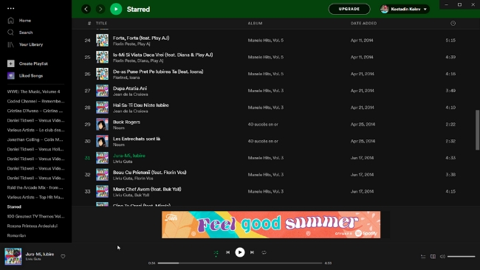Screen dimensions: 480x270
Task: Open Cristina D'Avena playlist
Action: [x=35, y=111]
